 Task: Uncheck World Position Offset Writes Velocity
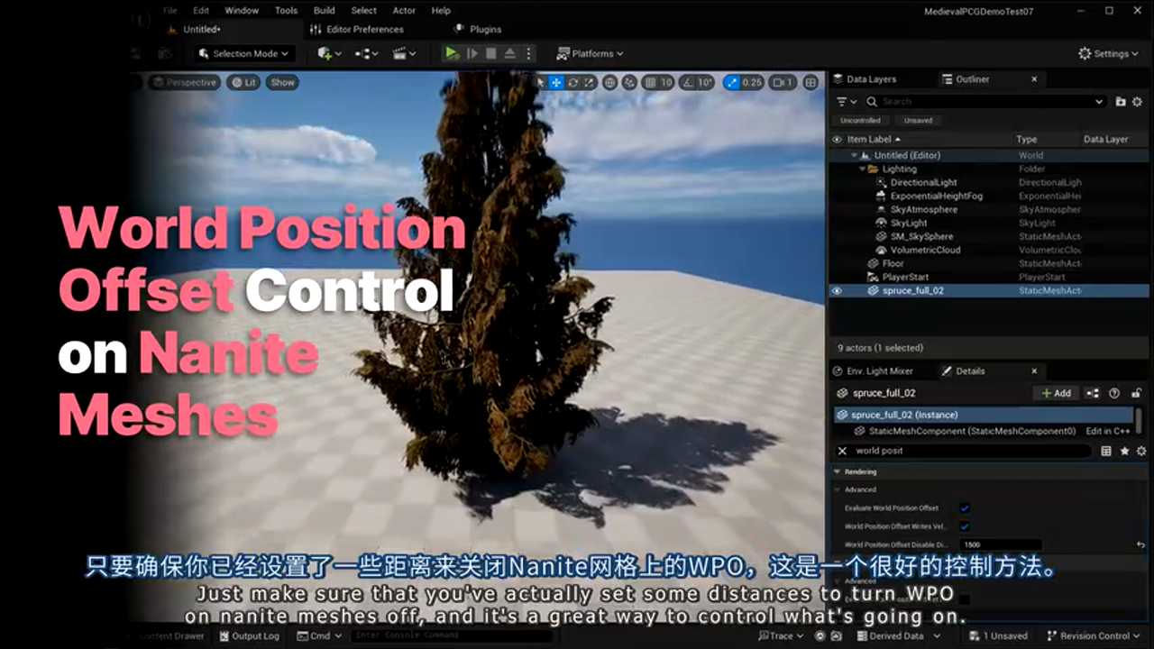coord(965,526)
